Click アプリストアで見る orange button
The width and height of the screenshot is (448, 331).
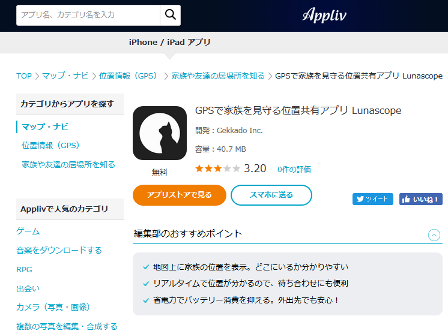tap(180, 195)
